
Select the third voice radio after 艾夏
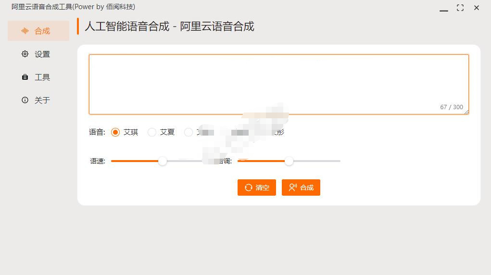point(189,132)
